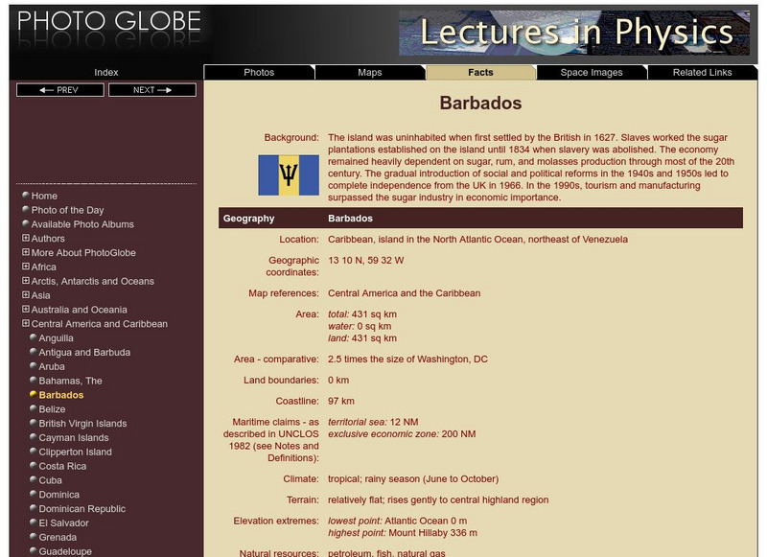Open Available Photo Albums link

(82, 224)
